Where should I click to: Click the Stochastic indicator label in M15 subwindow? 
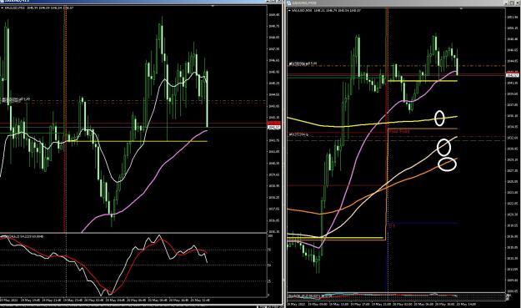(22, 236)
